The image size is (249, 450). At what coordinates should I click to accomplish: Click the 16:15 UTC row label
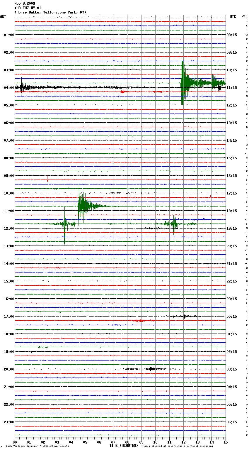(x=232, y=176)
